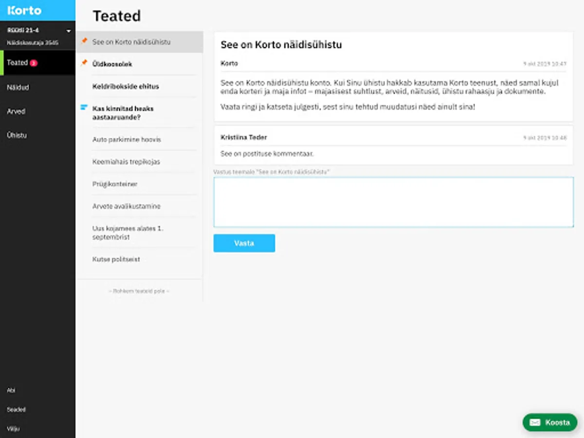Click the green Koosta compose button
This screenshot has height=438, width=584.
[550, 422]
